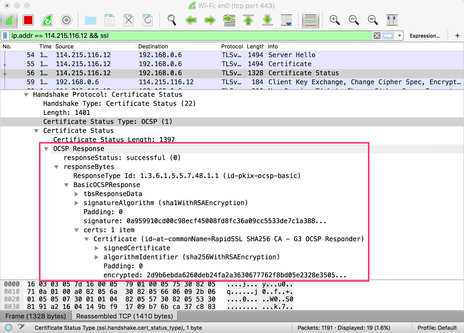Collapse Handshake Protocol: Certificate Status
The width and height of the screenshot is (464, 333).
pos(26,95)
